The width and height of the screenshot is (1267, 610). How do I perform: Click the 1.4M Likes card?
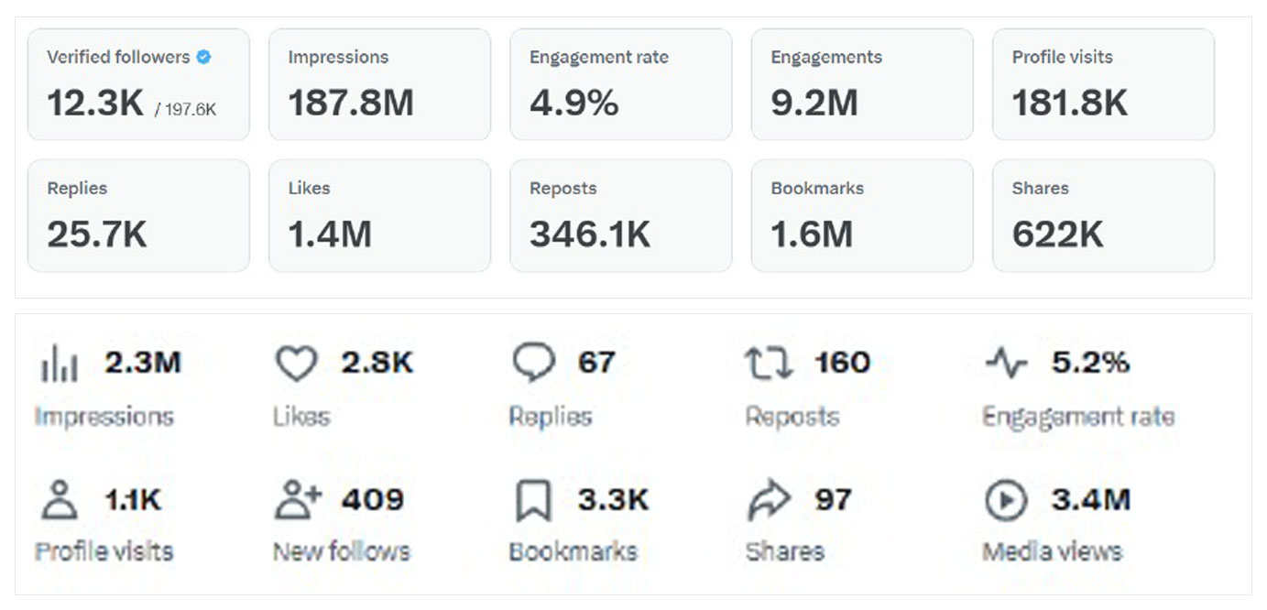click(379, 216)
